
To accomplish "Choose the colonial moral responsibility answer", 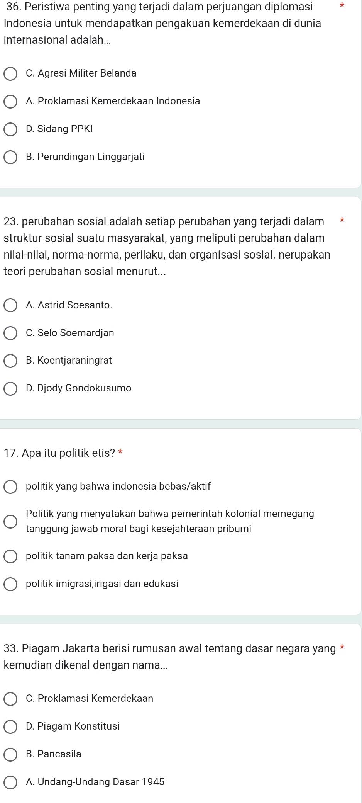I will [x=10, y=522].
